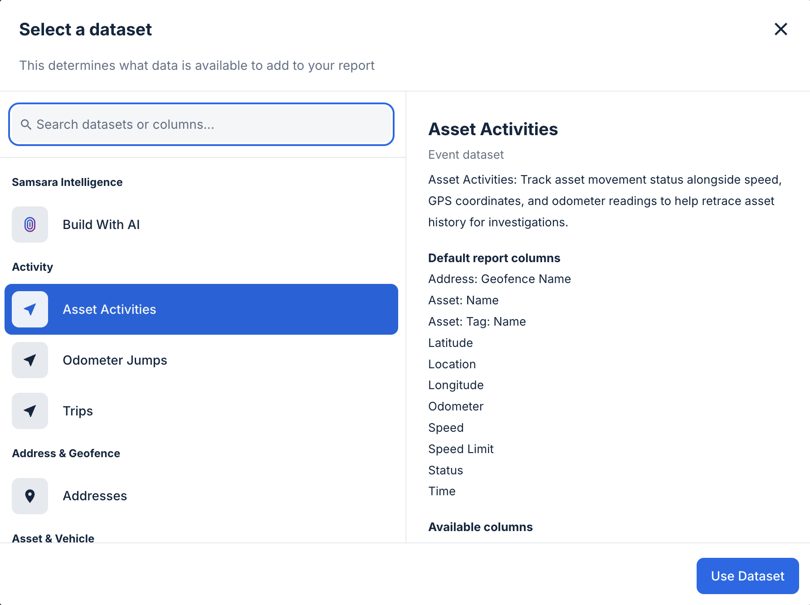The image size is (810, 605).
Task: Choose the Trips dataset
Action: tap(78, 411)
